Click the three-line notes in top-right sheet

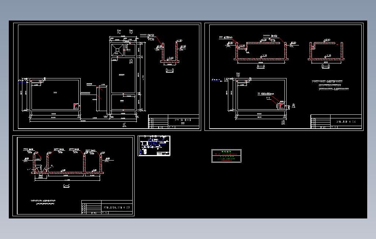(330, 85)
